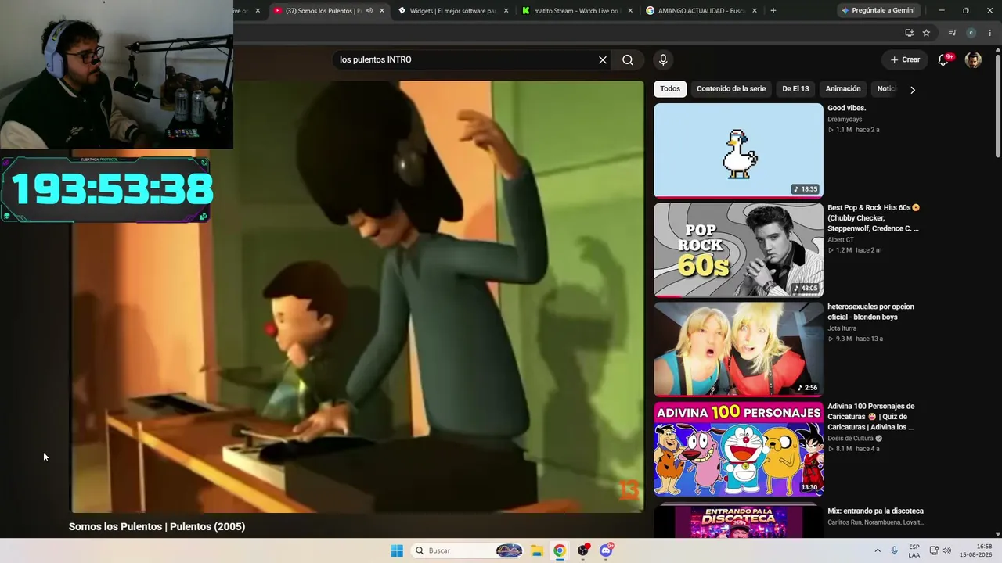Viewport: 1002px width, 563px height.
Task: Open the 'POP ROCK 60s' video thumbnail
Action: click(x=738, y=249)
